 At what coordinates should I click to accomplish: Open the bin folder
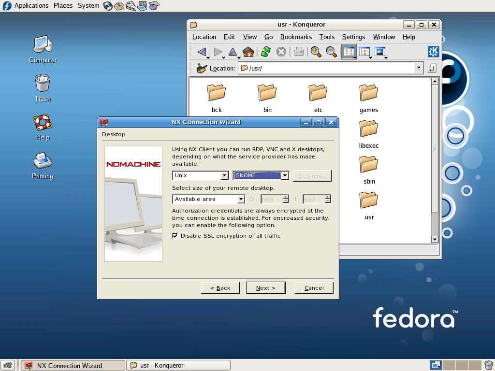point(267,99)
